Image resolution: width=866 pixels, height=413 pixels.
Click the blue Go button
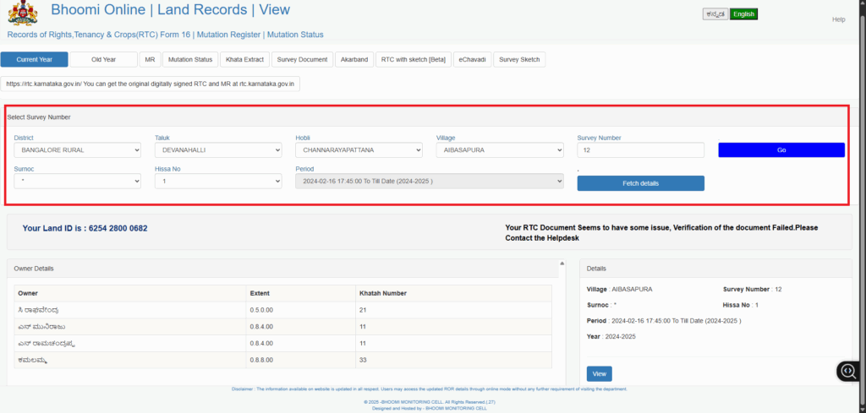[x=781, y=150]
